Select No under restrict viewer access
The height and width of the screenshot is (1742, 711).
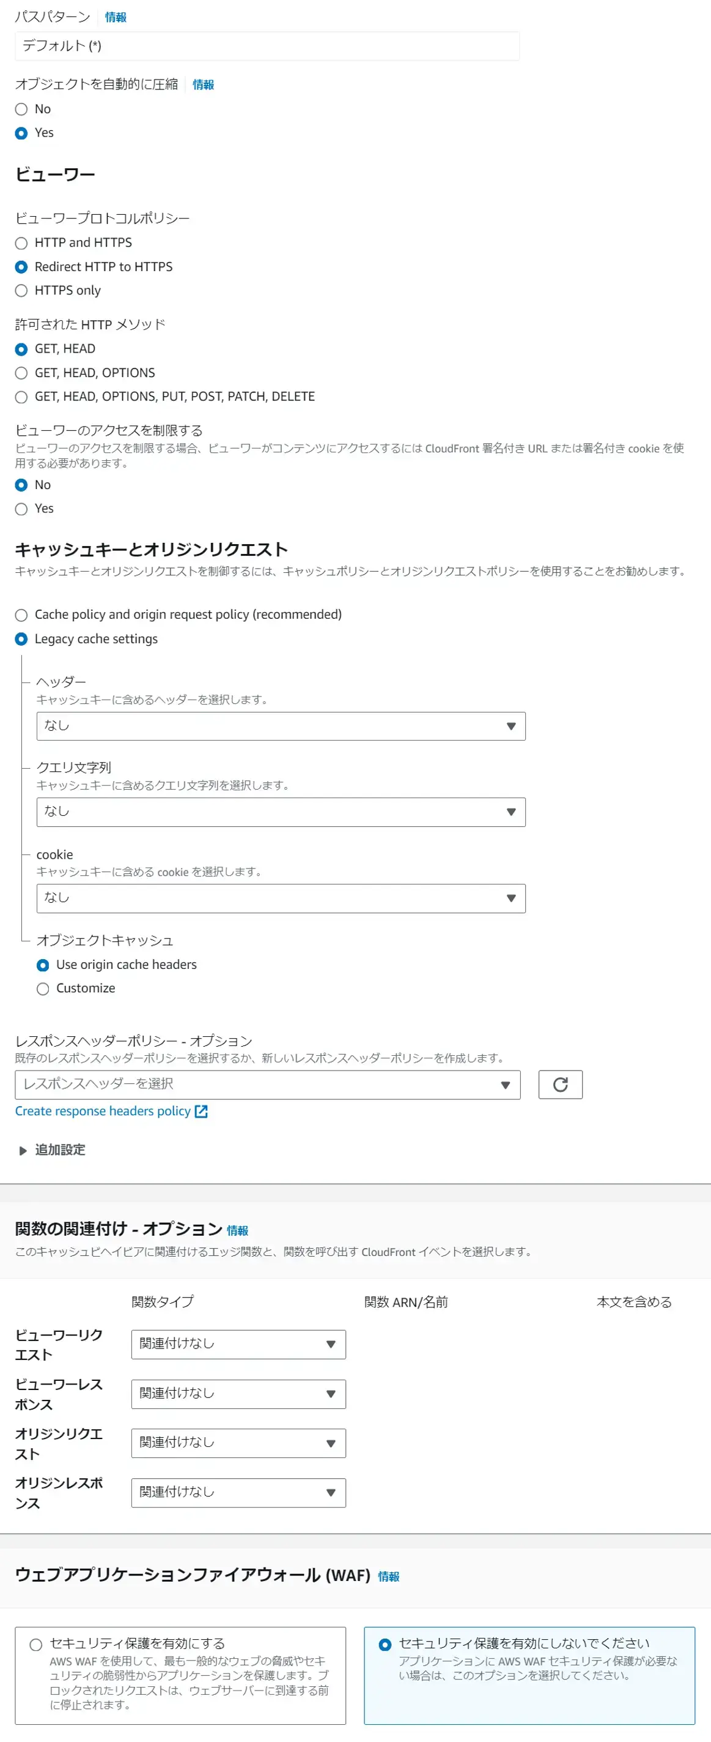click(x=21, y=485)
